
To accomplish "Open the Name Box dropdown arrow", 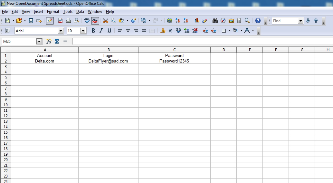I will coord(39,42).
